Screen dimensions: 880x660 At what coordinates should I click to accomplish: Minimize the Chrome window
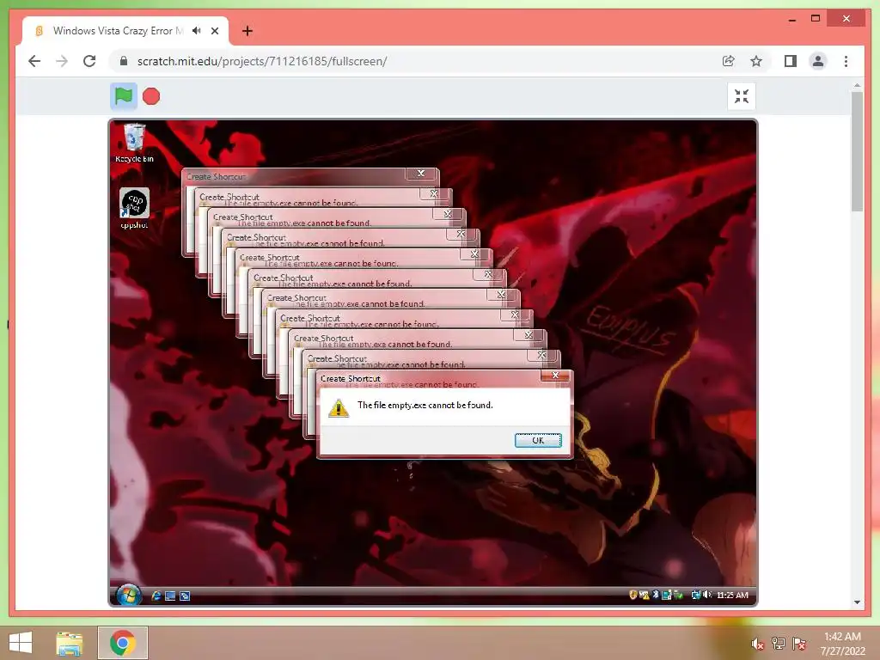[x=791, y=19]
